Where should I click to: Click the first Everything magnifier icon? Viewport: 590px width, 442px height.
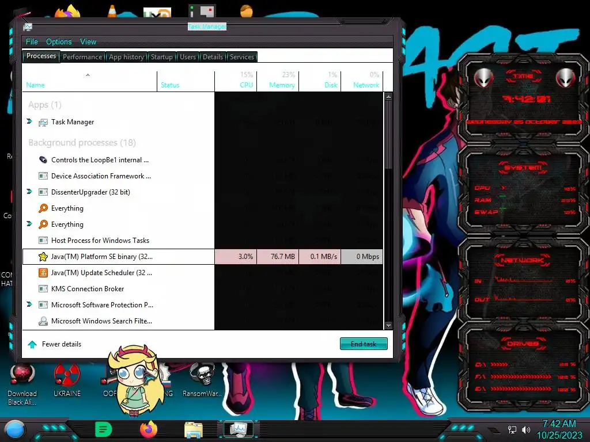click(43, 208)
